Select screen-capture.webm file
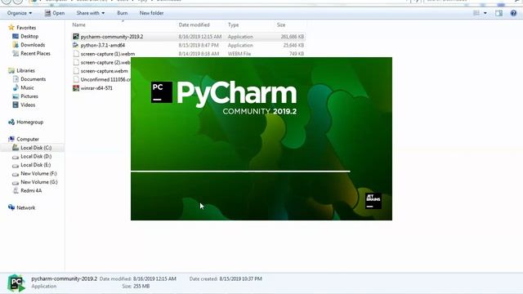Viewport: 523px width, 294px height. (x=104, y=71)
